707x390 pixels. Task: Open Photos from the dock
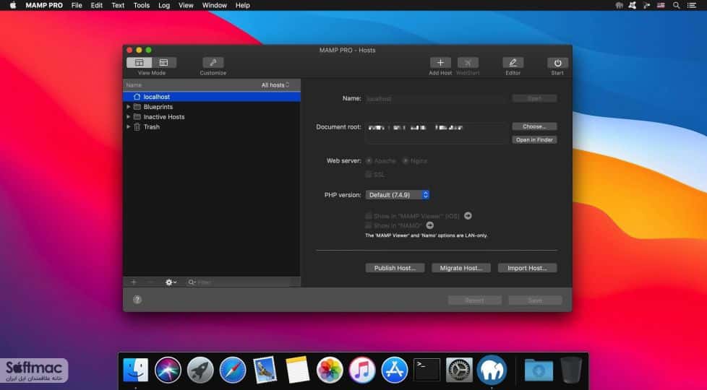pos(330,370)
